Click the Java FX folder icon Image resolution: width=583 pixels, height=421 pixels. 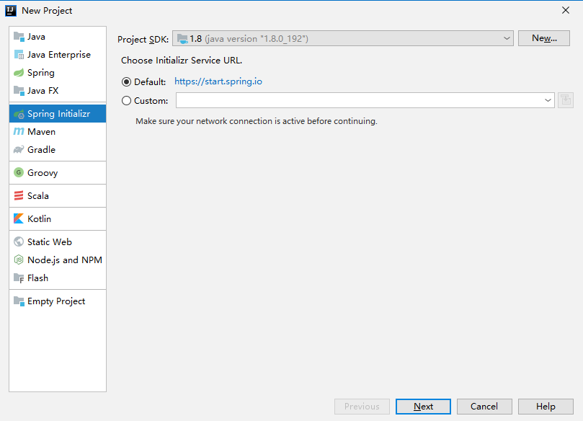tap(19, 90)
